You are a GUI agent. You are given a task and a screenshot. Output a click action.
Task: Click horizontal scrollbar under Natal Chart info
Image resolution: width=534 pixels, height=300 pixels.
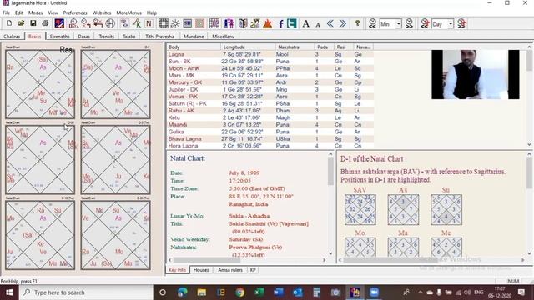click(247, 260)
